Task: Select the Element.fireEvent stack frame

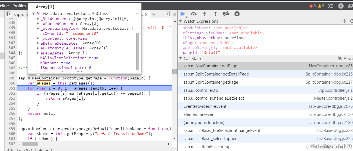Action: click(265, 115)
